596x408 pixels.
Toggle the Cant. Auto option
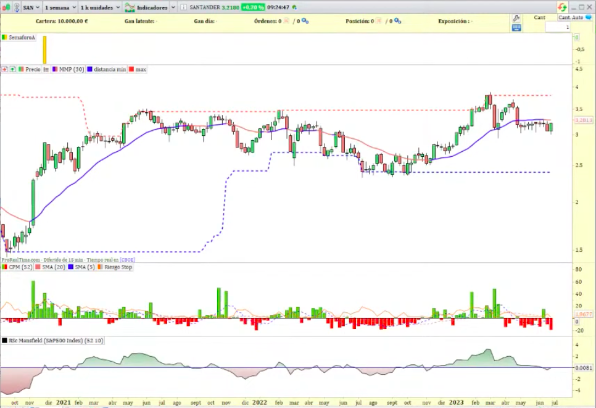[571, 17]
